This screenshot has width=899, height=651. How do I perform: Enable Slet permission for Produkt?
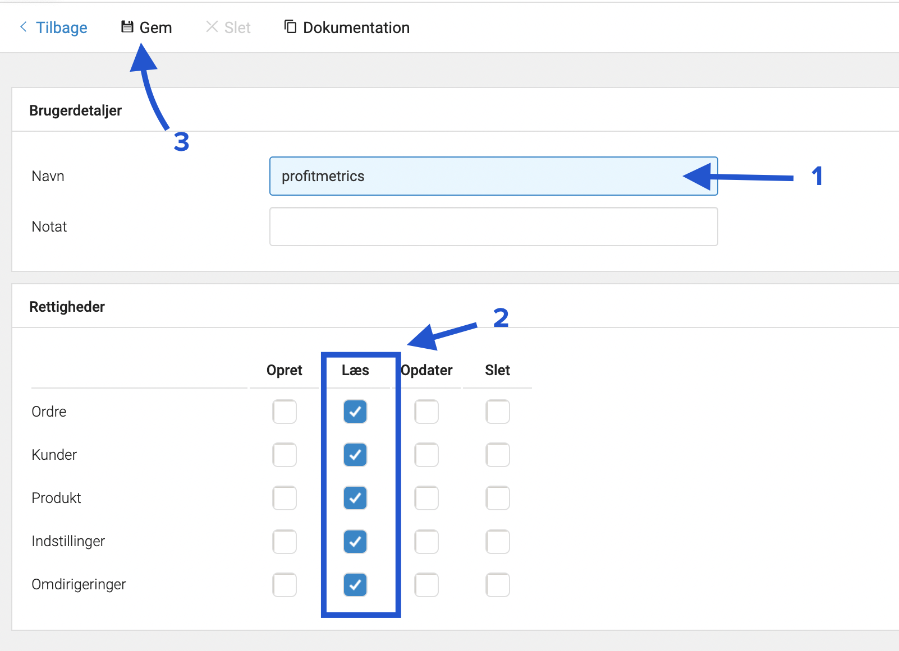click(498, 498)
